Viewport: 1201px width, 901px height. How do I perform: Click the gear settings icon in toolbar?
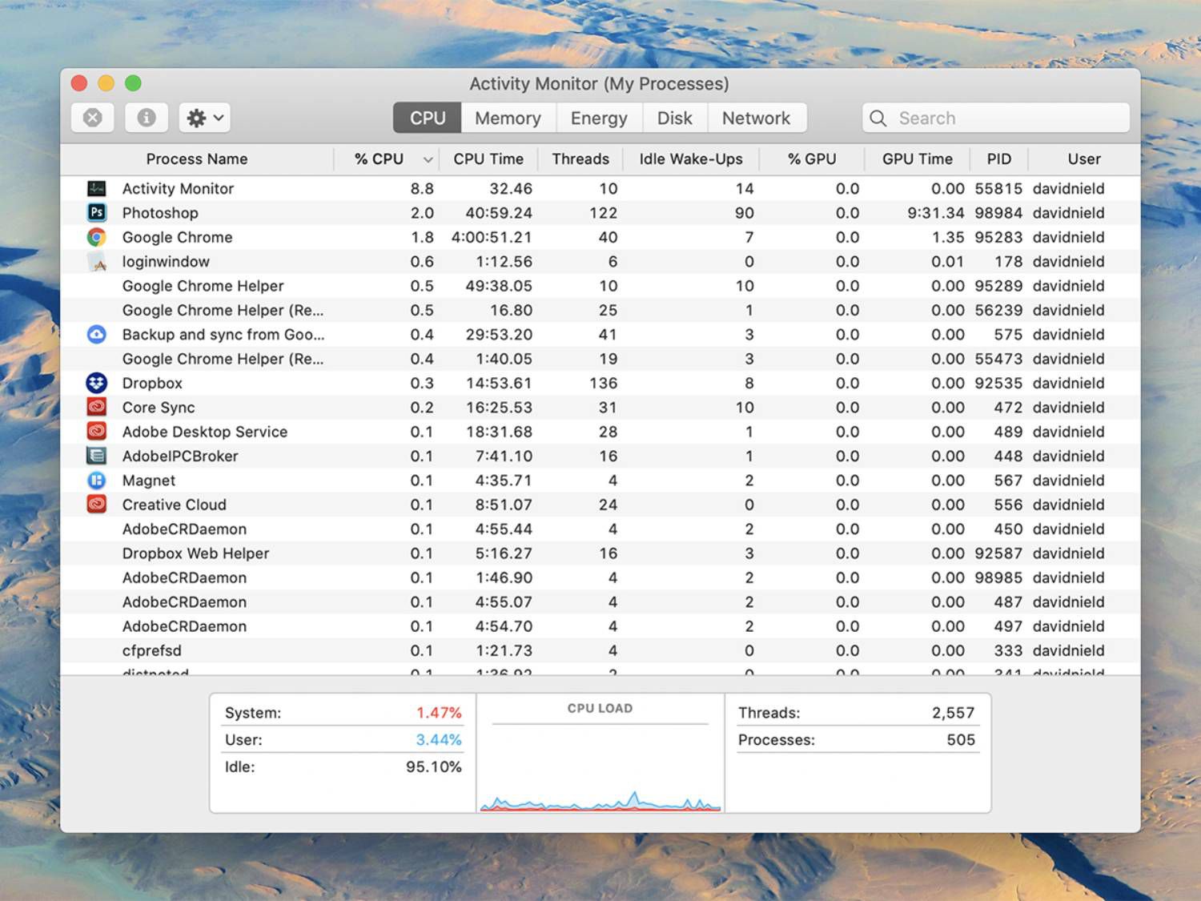(196, 117)
